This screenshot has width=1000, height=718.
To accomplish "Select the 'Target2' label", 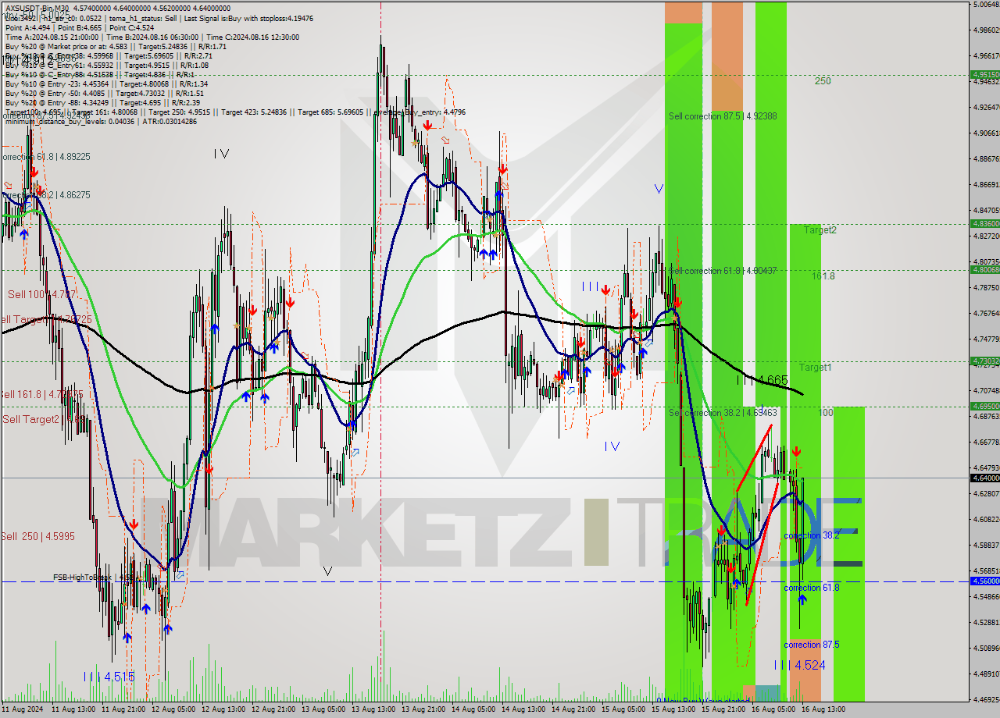I will click(820, 230).
